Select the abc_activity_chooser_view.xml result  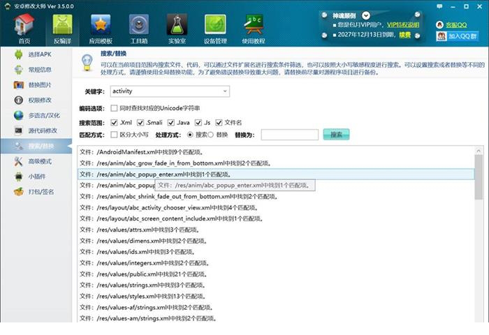pyautogui.click(x=276, y=207)
